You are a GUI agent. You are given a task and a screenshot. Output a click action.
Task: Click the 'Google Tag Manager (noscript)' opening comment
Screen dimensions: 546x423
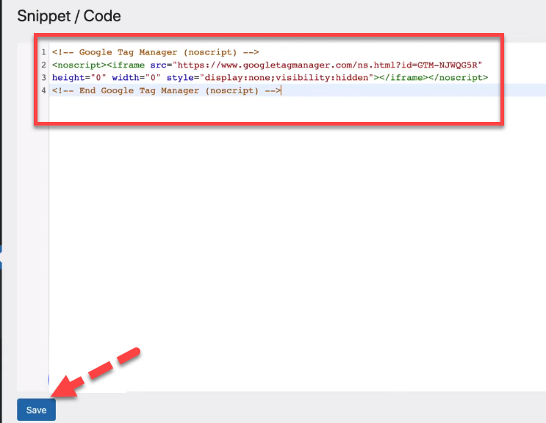click(x=156, y=52)
